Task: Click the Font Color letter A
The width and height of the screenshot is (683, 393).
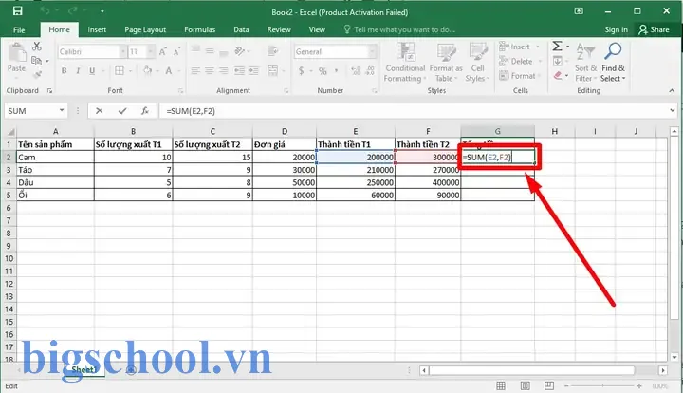Action: 169,70
